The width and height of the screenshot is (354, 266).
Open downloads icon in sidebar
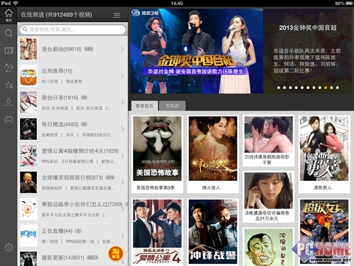pyautogui.click(x=8, y=102)
